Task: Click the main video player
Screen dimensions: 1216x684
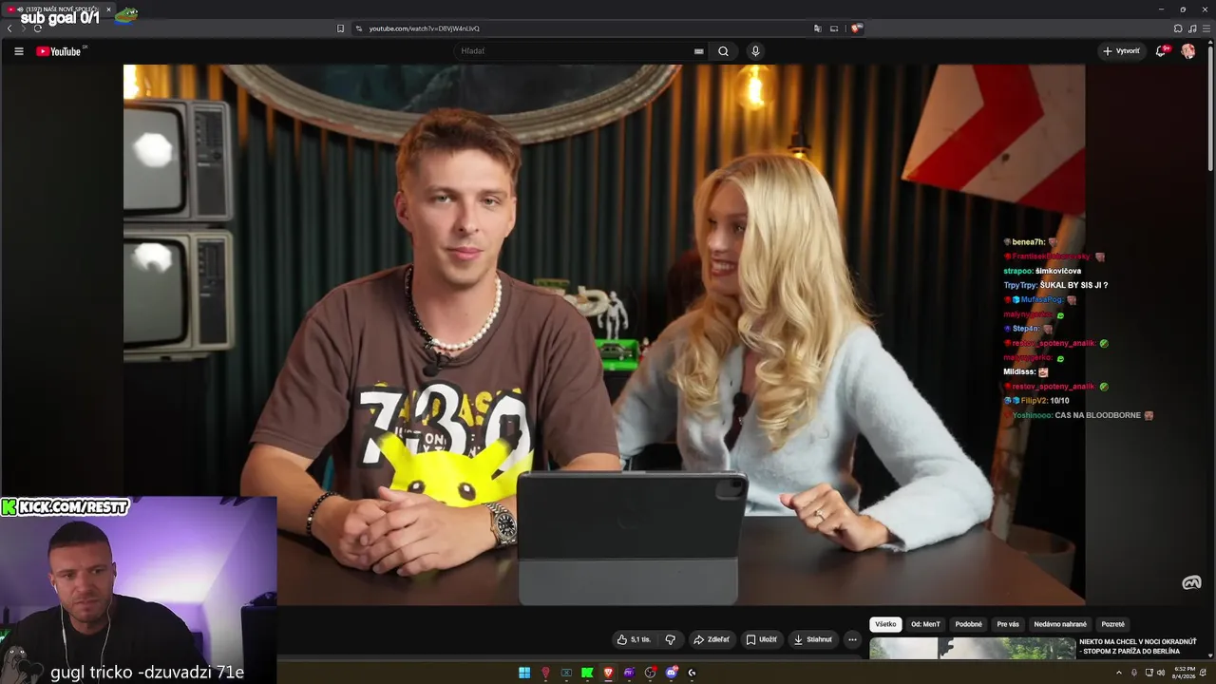Action: pos(604,334)
